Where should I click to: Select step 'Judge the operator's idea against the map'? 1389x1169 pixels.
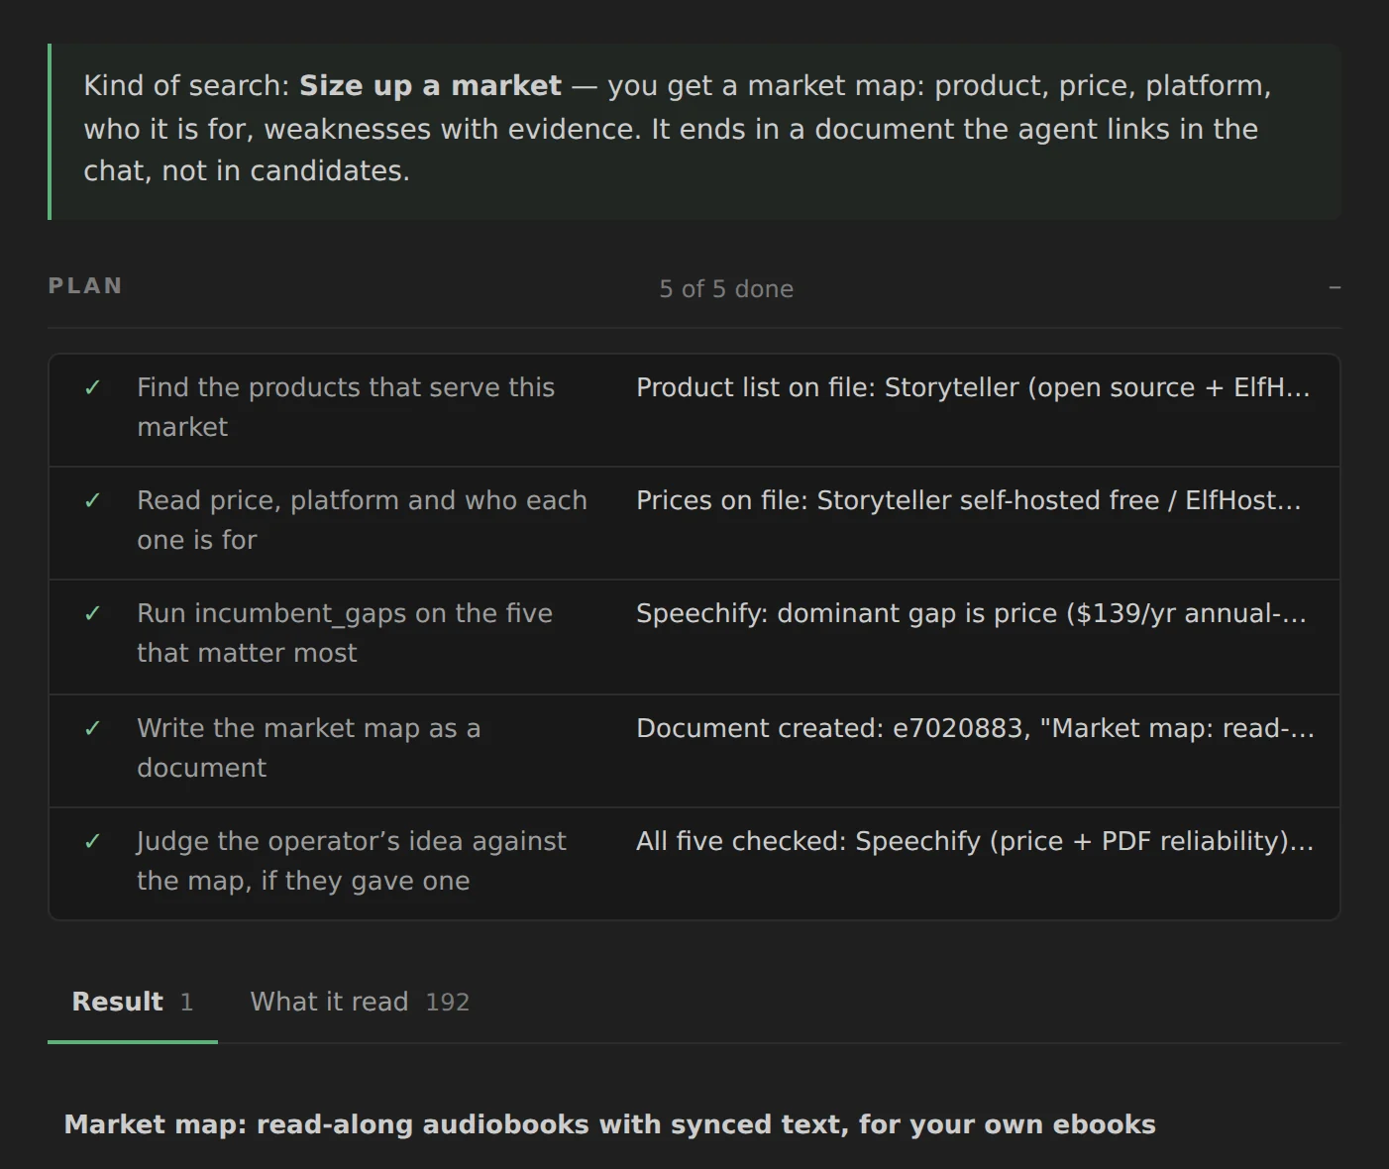pos(694,864)
